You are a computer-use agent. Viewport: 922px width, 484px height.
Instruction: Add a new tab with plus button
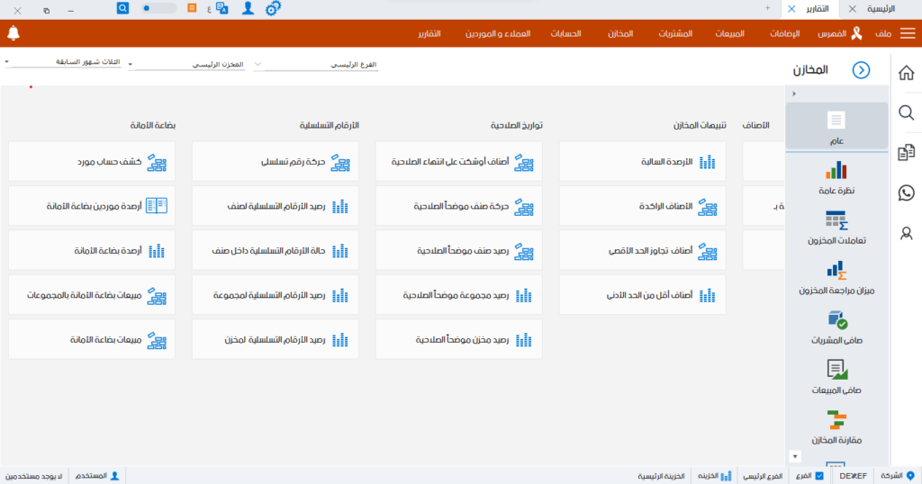(767, 8)
